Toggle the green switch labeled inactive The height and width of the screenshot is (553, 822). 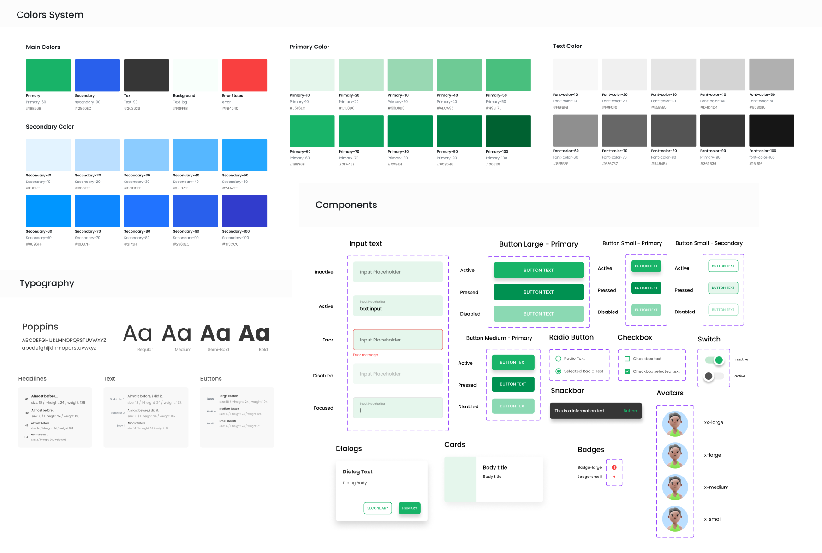pyautogui.click(x=715, y=360)
